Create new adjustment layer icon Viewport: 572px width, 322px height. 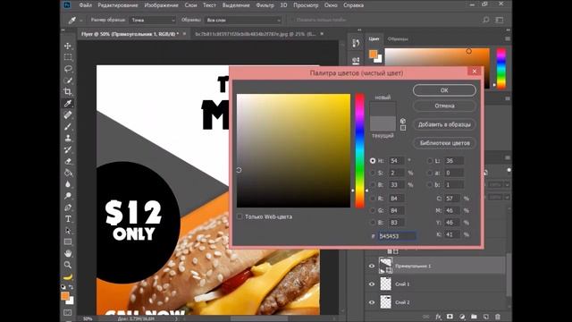(x=462, y=317)
